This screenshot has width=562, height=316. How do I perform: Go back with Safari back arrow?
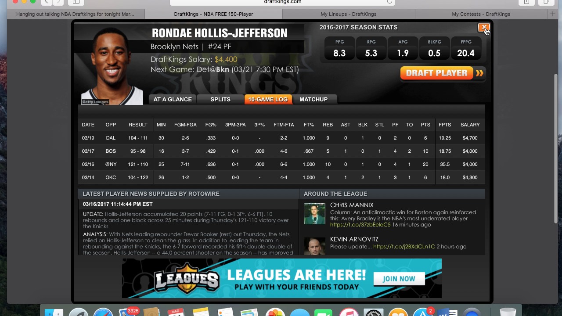coord(46,2)
